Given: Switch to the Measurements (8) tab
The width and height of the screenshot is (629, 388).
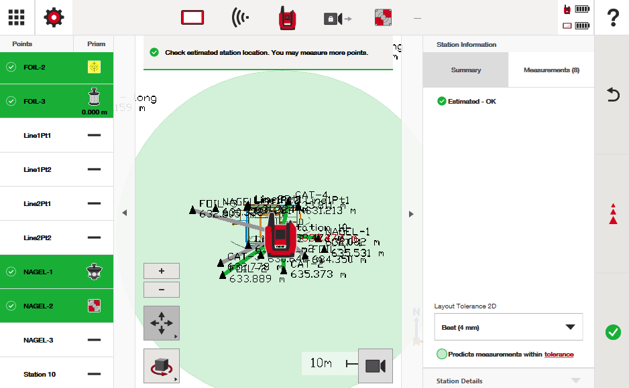Looking at the screenshot, I should [x=551, y=70].
